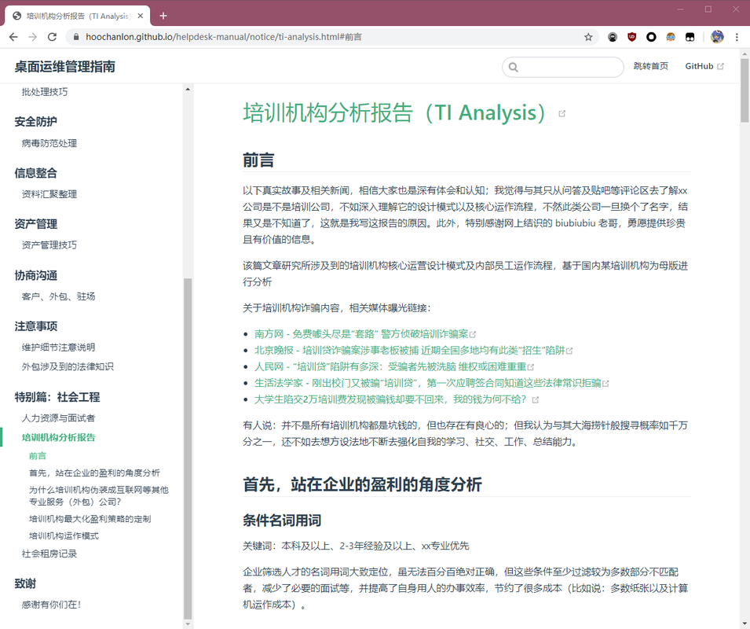Jump to 前言 sidebar sub-item
The image size is (750, 629).
point(38,456)
